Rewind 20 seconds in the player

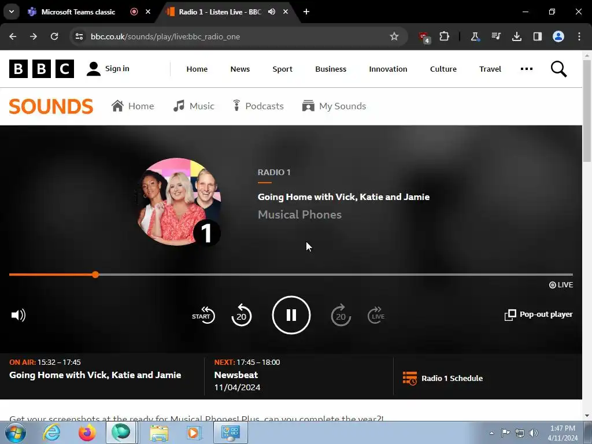(241, 315)
